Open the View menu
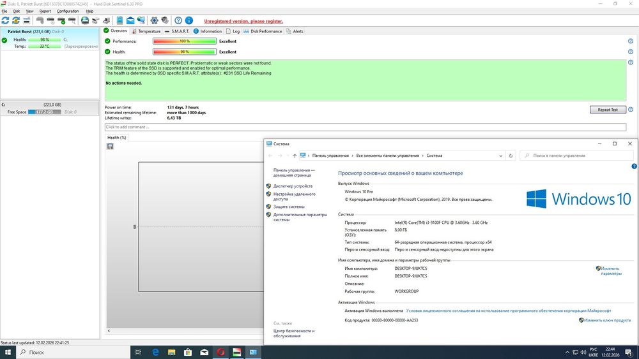The image size is (639, 359). click(30, 11)
